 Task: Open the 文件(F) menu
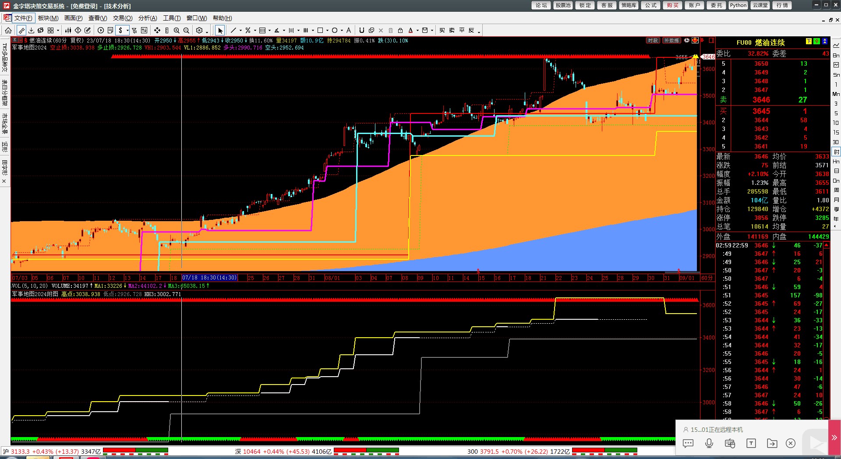tap(23, 18)
